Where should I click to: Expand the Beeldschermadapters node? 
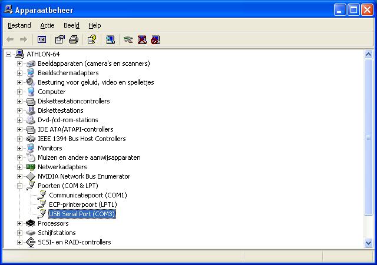point(19,73)
